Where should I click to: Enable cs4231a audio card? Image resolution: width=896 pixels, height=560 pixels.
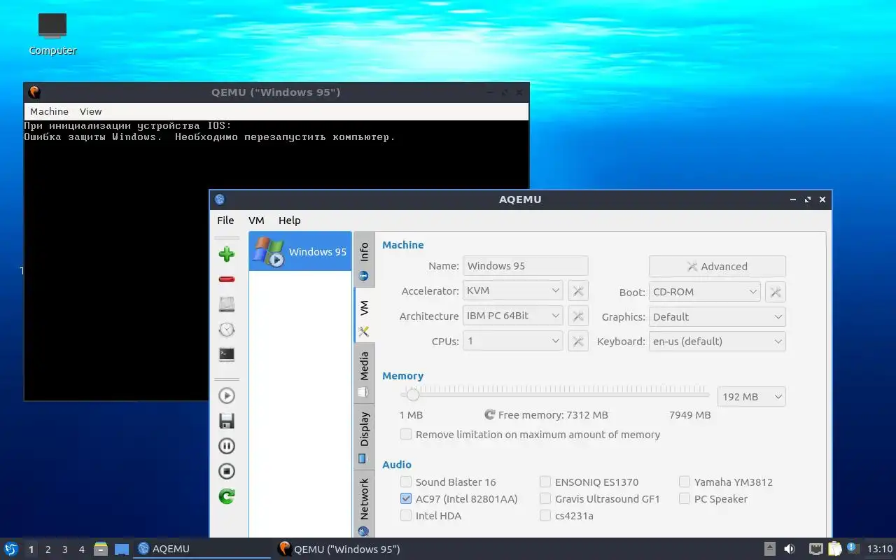point(566,515)
